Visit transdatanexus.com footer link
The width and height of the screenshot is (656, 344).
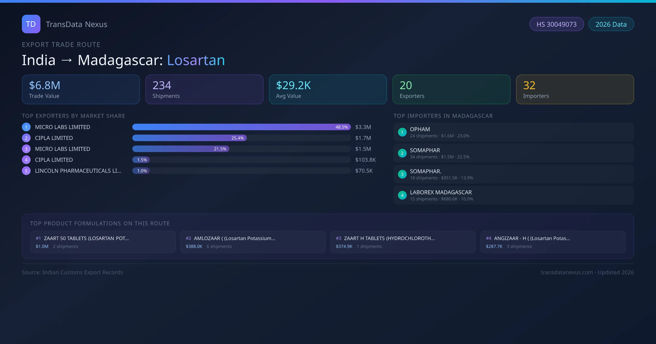point(567,272)
